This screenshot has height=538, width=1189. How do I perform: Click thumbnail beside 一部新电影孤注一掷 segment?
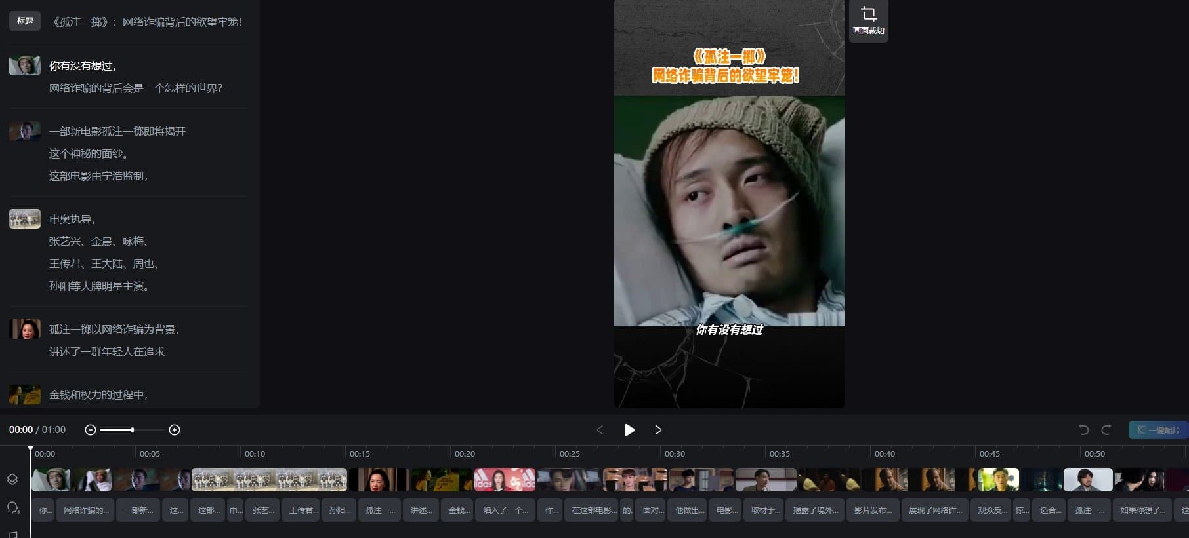[25, 131]
